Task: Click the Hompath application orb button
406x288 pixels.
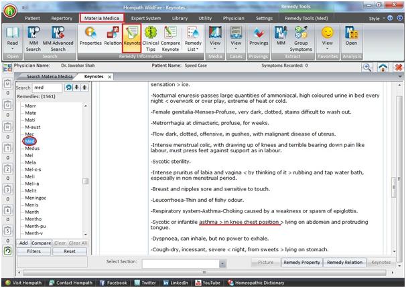Action: click(x=10, y=11)
